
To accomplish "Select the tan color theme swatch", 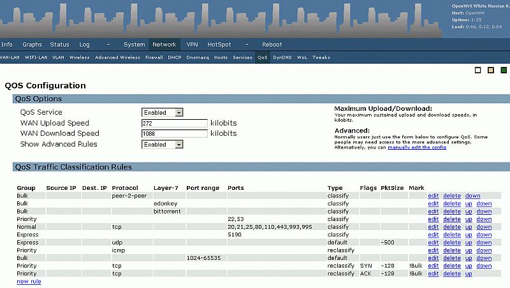I will pyautogui.click(x=491, y=70).
